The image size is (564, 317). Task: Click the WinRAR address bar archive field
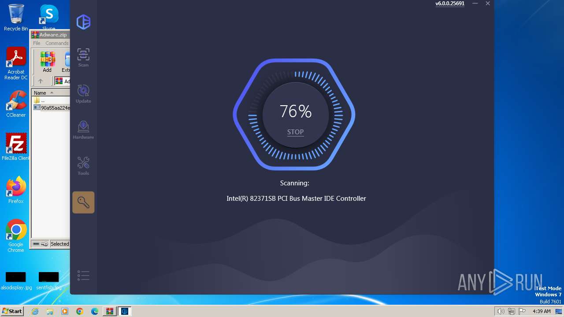(x=62, y=81)
